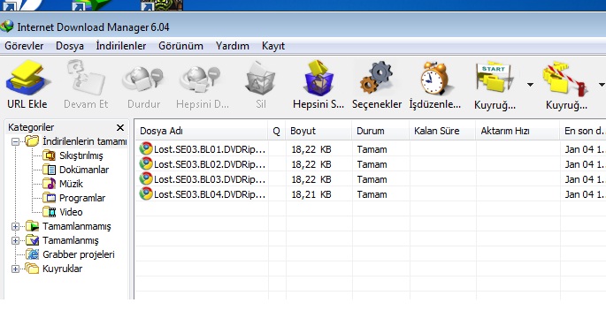Sort by Q column header

point(277,131)
